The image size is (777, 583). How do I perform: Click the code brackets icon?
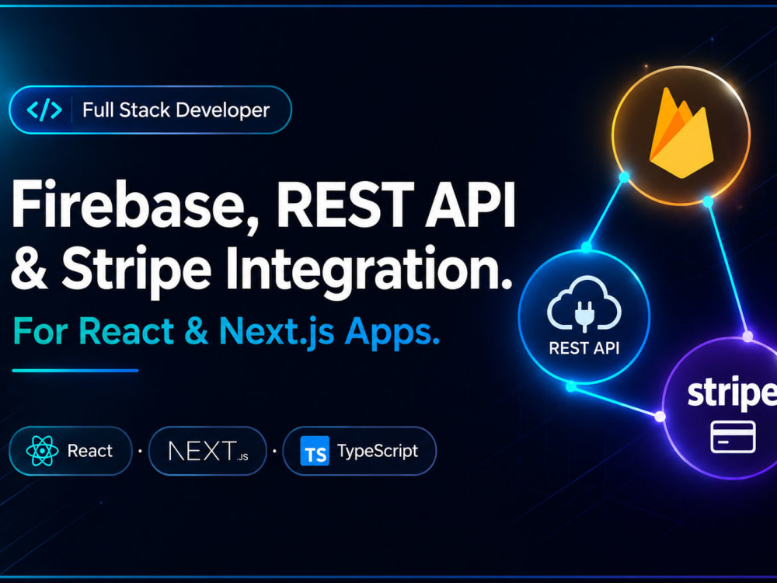tap(44, 110)
